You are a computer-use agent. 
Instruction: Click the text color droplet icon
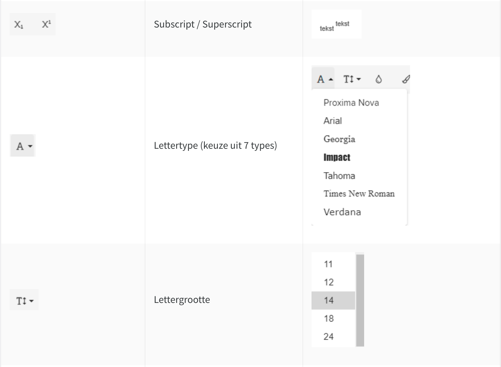pyautogui.click(x=379, y=79)
